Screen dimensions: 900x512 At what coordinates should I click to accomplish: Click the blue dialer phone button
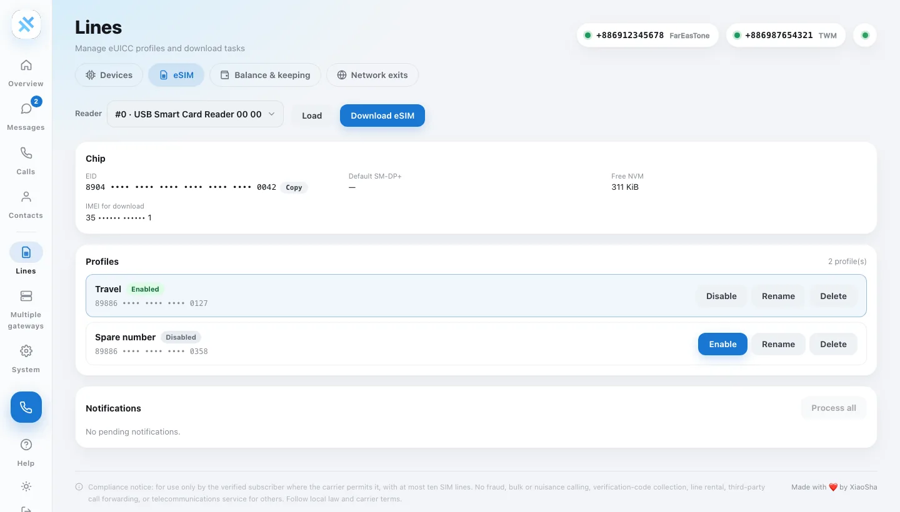pos(26,407)
